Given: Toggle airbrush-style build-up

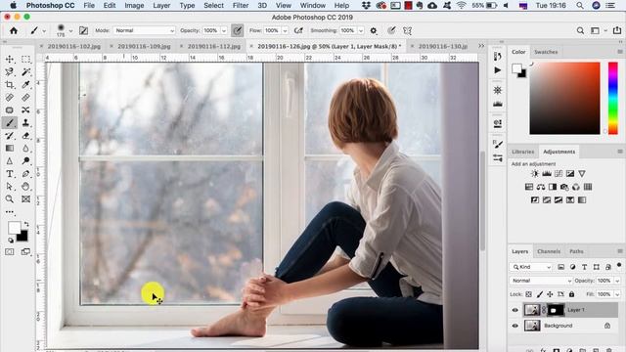Looking at the screenshot, I should [298, 30].
